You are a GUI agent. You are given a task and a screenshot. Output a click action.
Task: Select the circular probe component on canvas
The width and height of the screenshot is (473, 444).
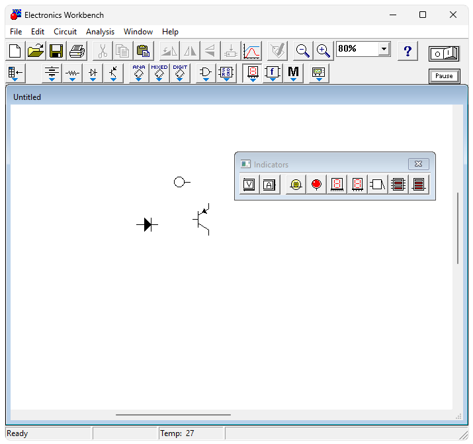coord(182,182)
